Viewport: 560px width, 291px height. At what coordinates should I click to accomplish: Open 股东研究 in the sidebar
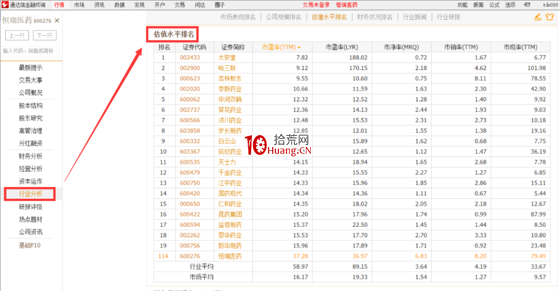pyautogui.click(x=31, y=118)
